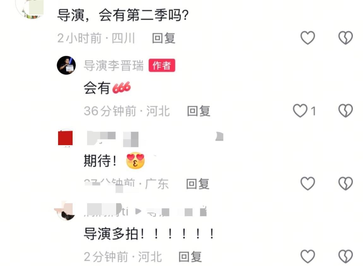Reply to the author's 会有 comment

coord(199,111)
